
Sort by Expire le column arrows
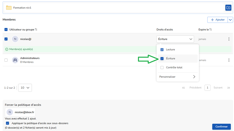(211, 30)
